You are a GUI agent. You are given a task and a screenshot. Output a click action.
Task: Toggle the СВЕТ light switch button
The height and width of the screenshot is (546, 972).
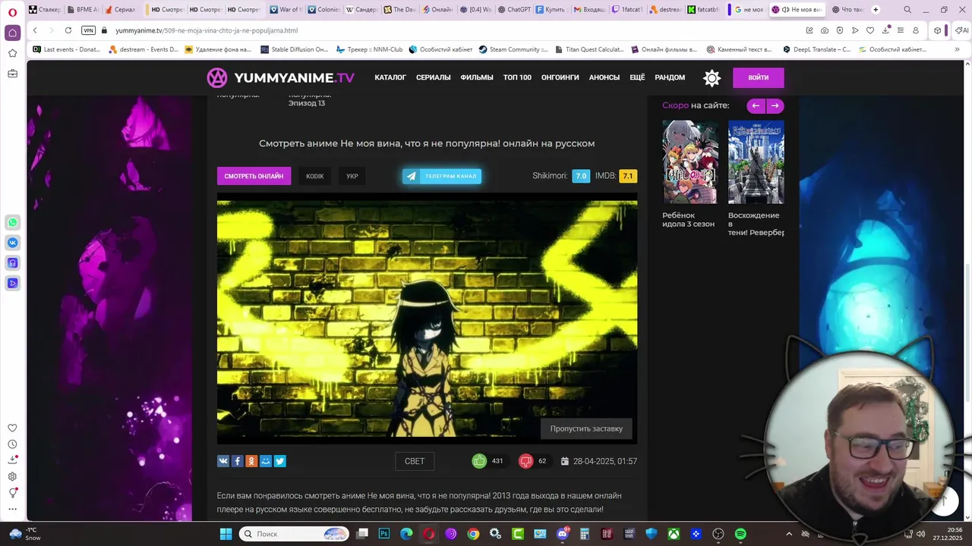[x=415, y=461]
